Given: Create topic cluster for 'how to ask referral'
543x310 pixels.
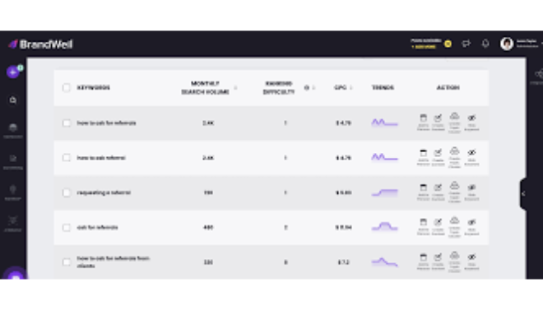Looking at the screenshot, I should pyautogui.click(x=454, y=157).
